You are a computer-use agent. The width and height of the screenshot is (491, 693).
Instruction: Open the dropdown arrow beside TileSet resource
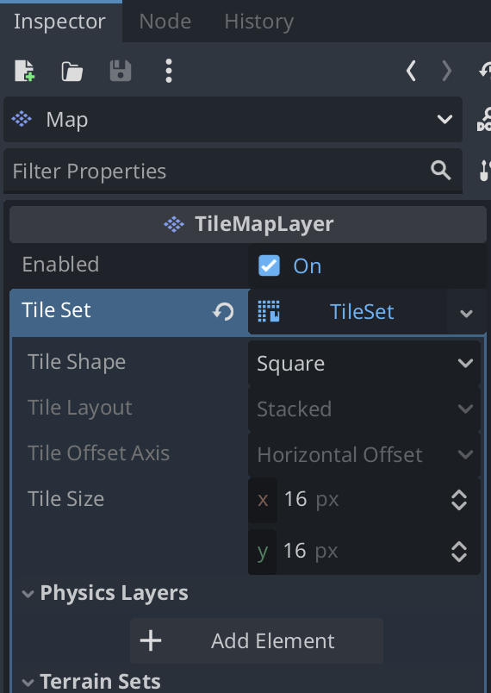coord(466,313)
